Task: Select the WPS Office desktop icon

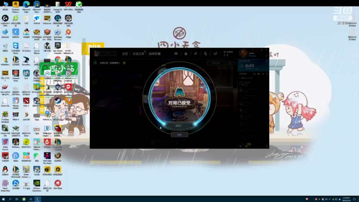Action: tap(68, 6)
